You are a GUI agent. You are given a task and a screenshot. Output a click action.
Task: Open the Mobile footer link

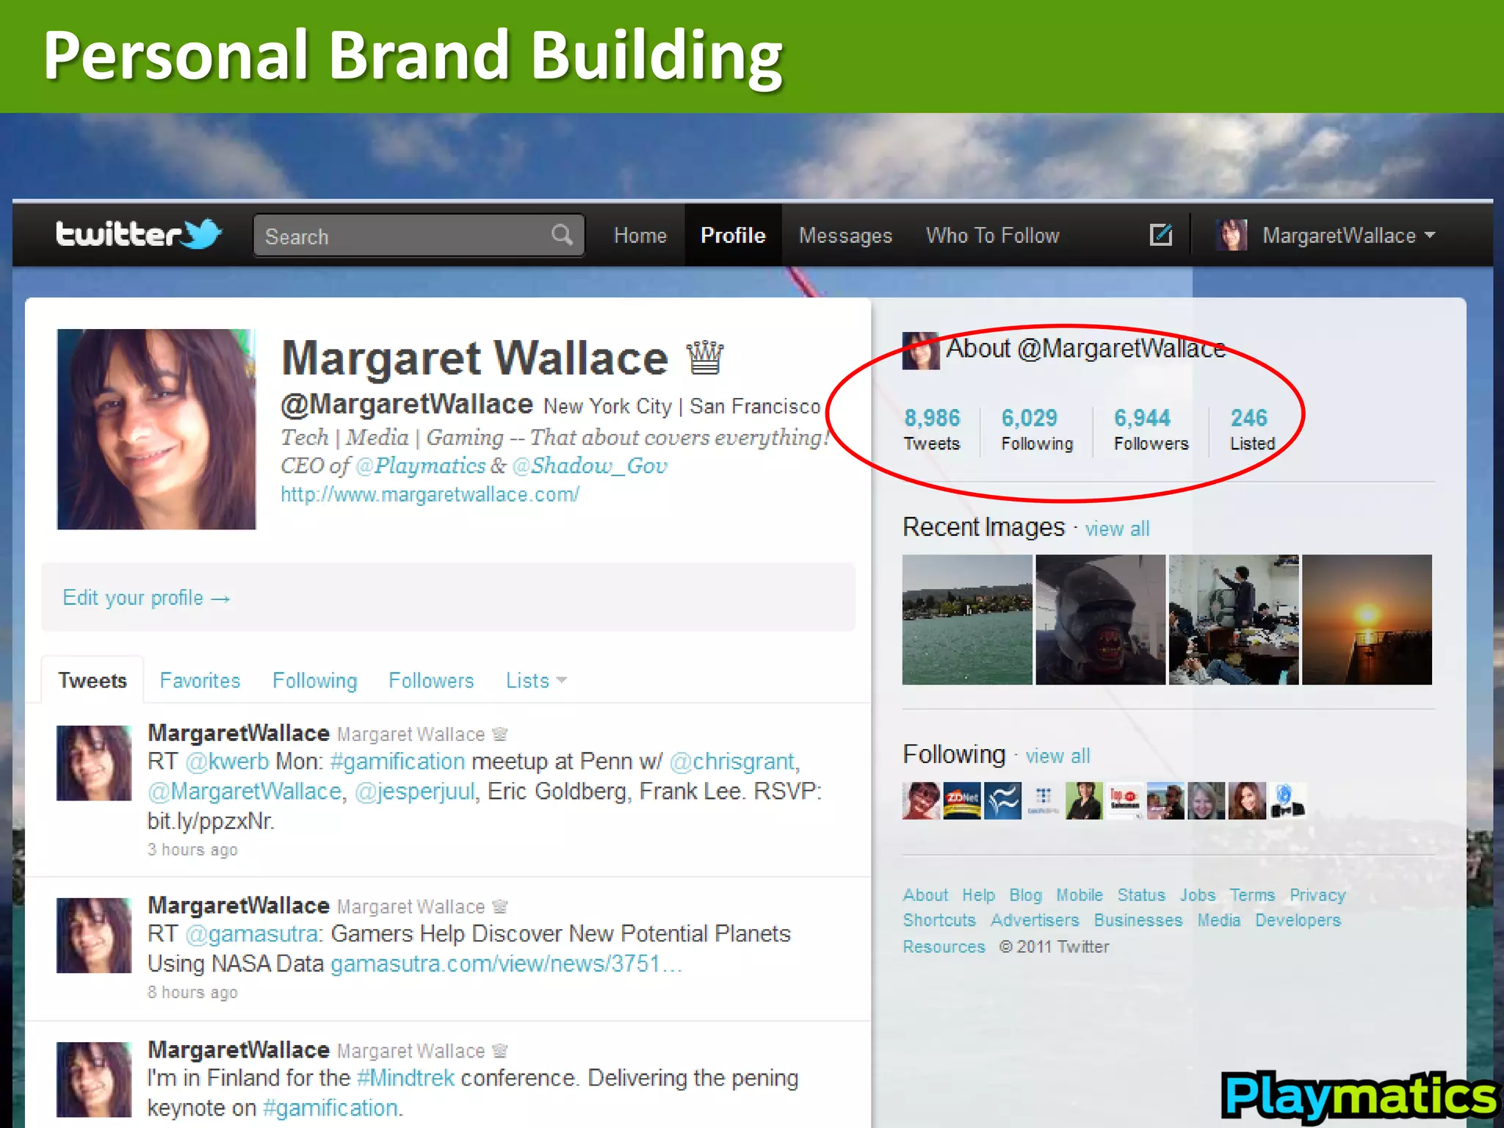(1080, 895)
